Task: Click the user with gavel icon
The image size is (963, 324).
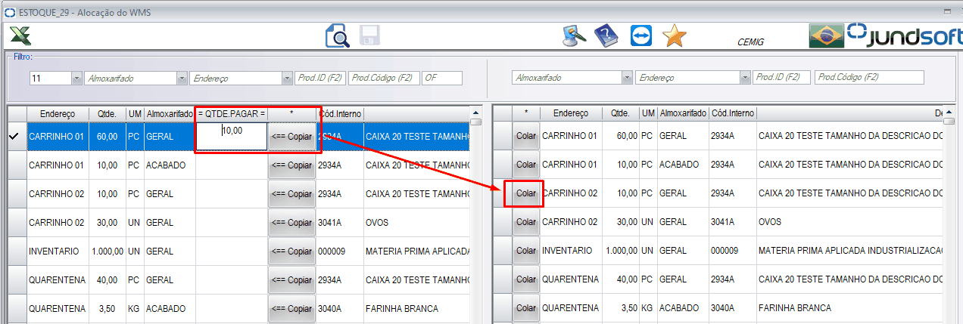Action: (575, 35)
